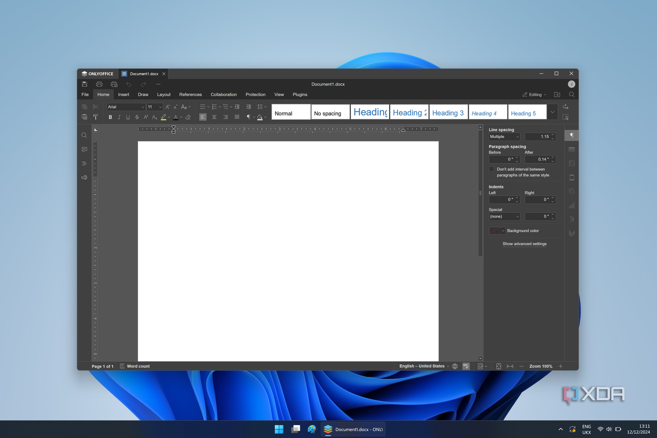Open the three-dots more options
This screenshot has height=438, width=657.
pyautogui.click(x=158, y=84)
